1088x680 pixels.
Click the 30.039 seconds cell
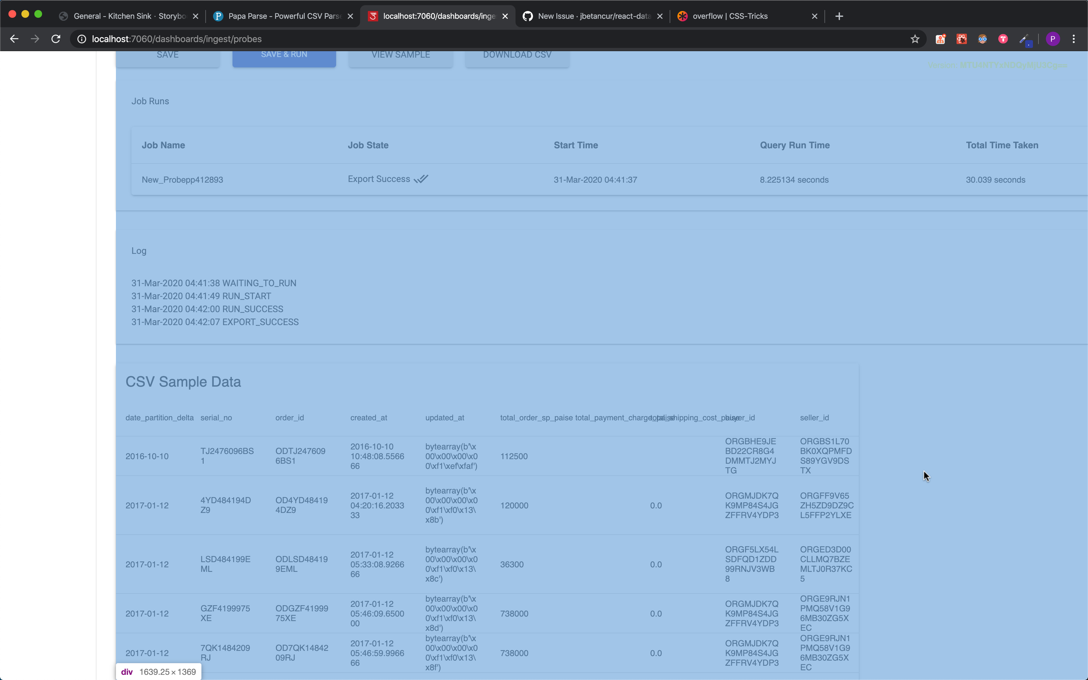995,180
